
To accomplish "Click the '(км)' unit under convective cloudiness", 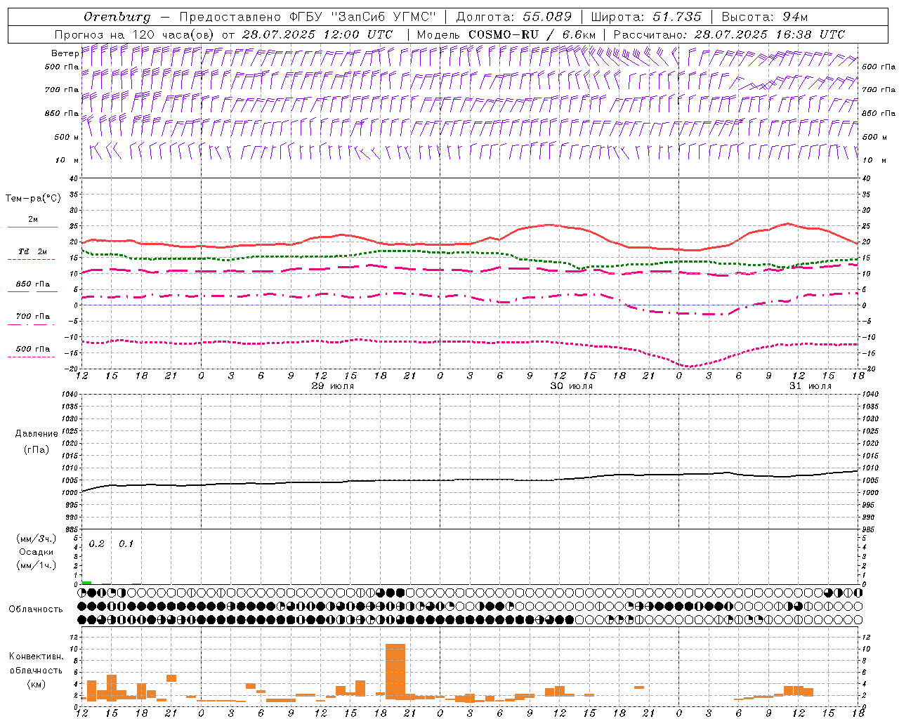I will [x=37, y=684].
